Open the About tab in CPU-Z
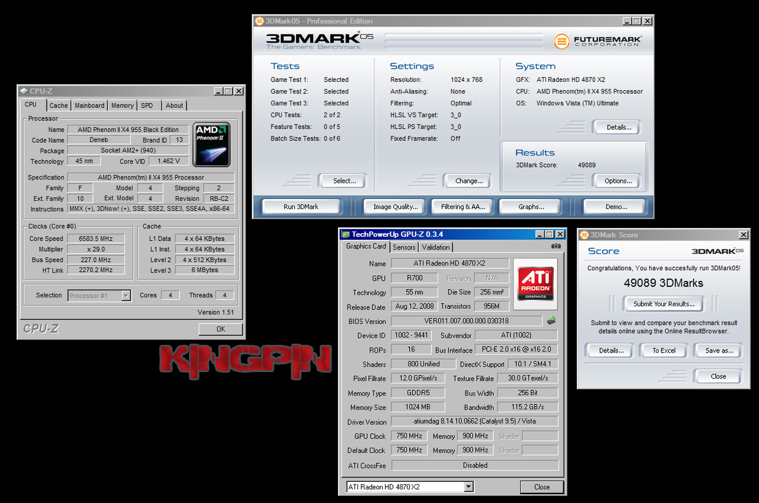Screen dimensions: 759x503 (174, 105)
